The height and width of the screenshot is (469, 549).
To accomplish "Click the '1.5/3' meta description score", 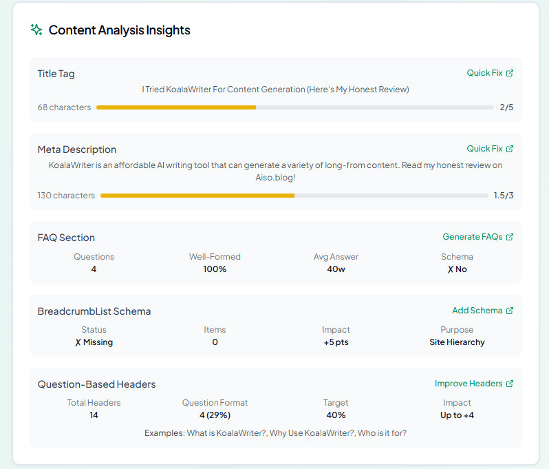I will pyautogui.click(x=504, y=195).
